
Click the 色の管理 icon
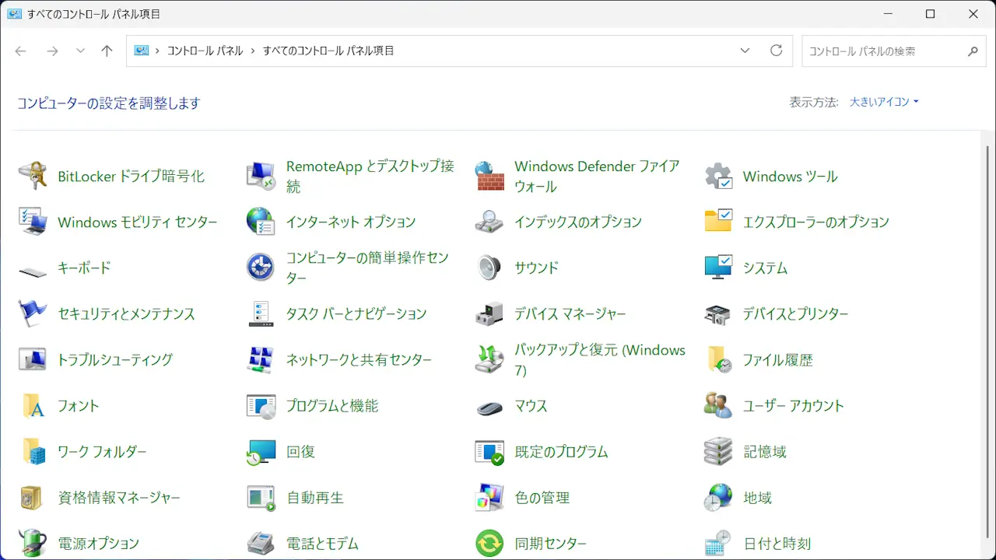[489, 498]
